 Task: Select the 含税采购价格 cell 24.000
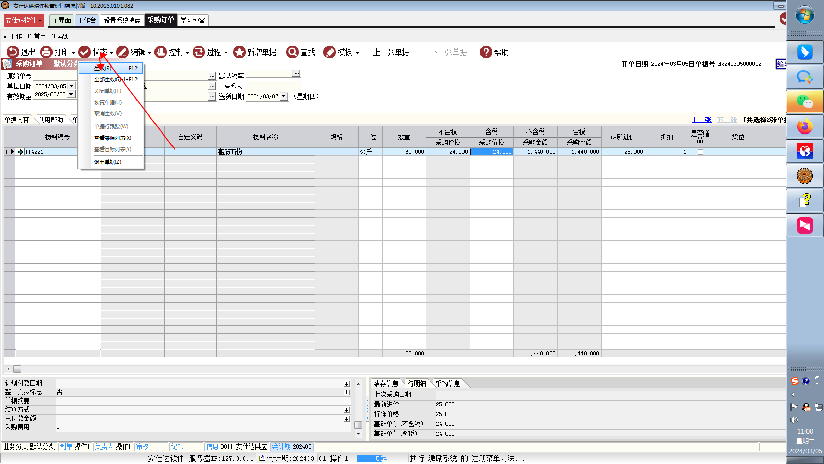pos(492,152)
